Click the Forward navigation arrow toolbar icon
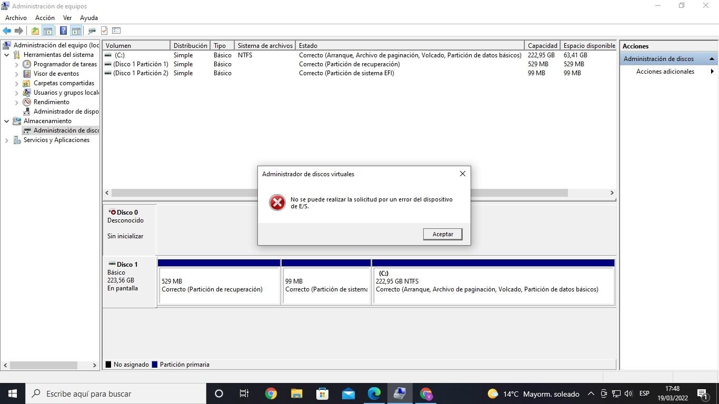719x404 pixels. tap(19, 31)
